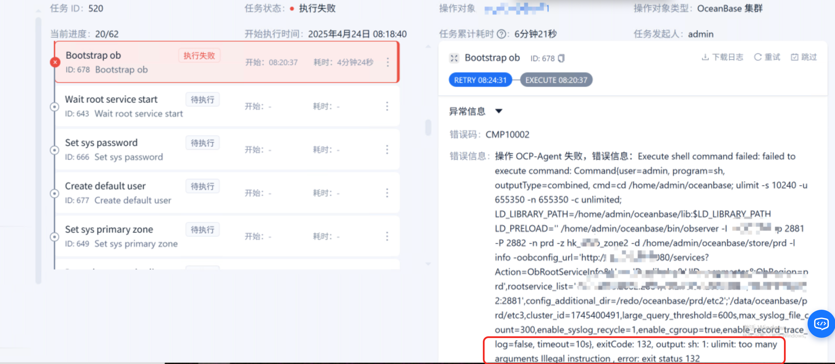Click the timeline node for Wait root service start
Viewport: 835px width, 364px height.
coord(55,107)
